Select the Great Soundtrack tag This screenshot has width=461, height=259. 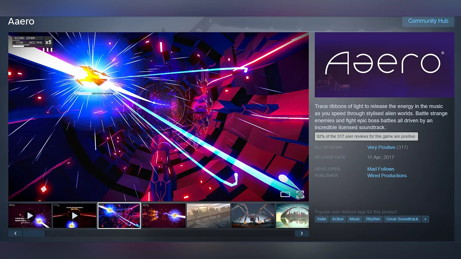click(x=402, y=219)
